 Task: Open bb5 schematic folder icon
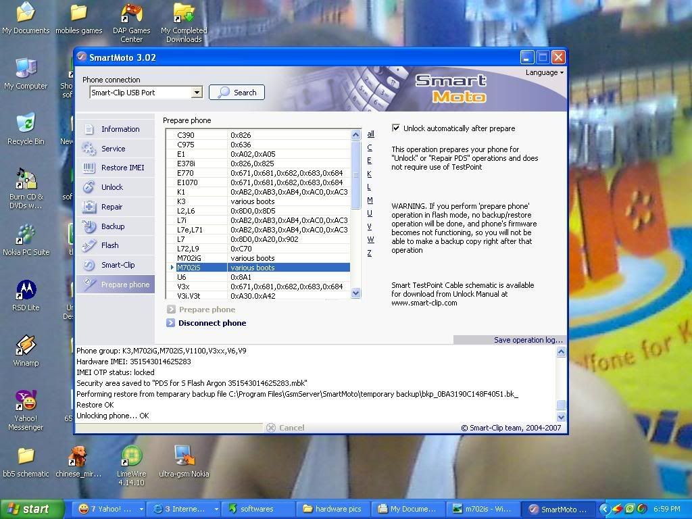(x=26, y=456)
